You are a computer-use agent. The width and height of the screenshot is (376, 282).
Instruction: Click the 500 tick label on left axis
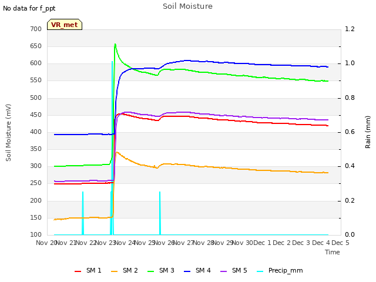click(36, 98)
